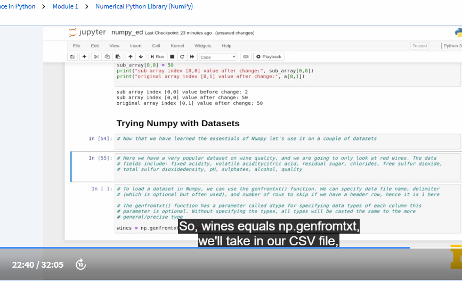Click the Trusted notebook indicator
The width and height of the screenshot is (462, 281).
click(x=419, y=46)
